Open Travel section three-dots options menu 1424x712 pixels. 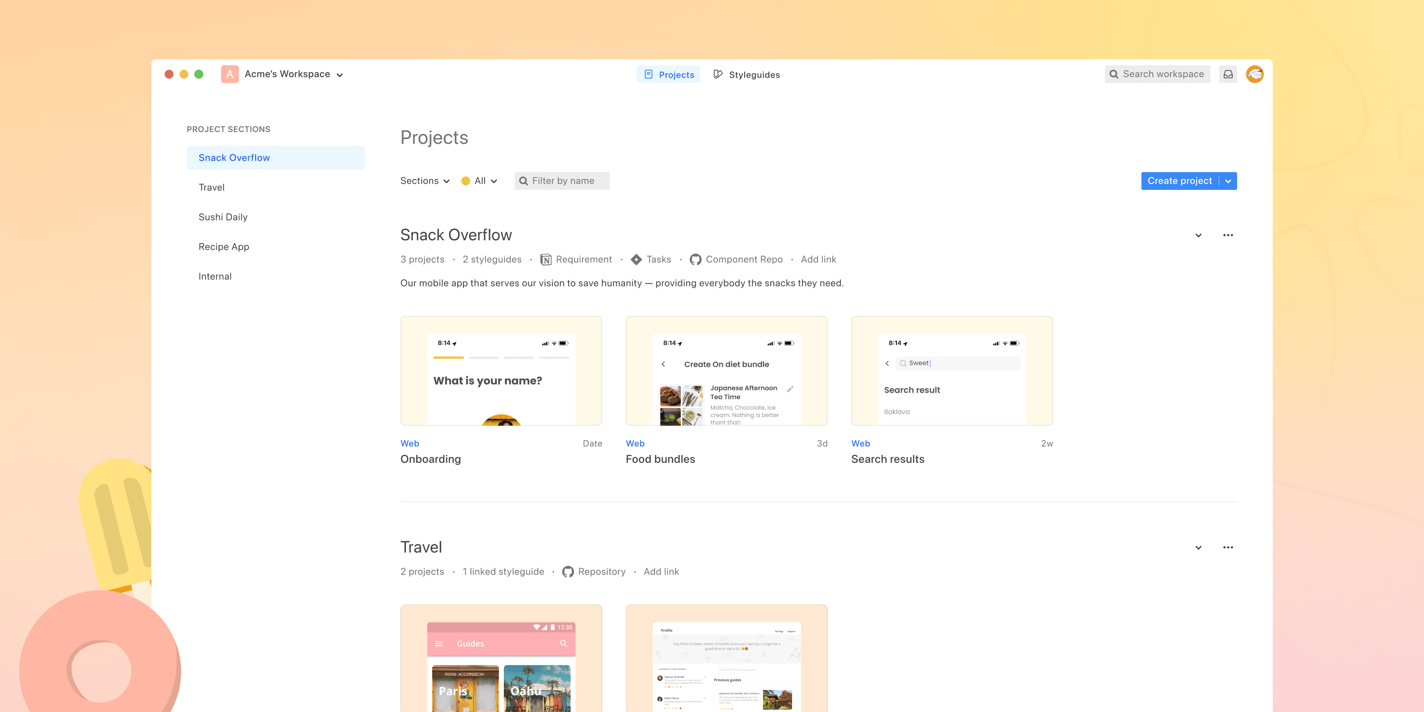1228,547
